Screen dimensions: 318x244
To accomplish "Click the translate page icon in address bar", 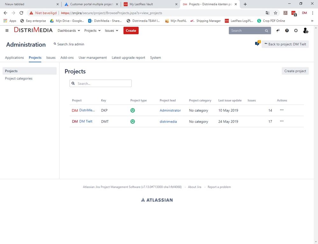I will [x=267, y=13].
